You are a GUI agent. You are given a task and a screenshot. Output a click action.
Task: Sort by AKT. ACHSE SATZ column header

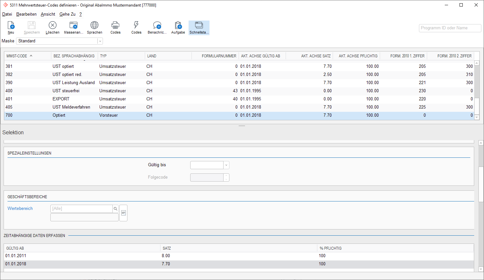tap(309, 56)
